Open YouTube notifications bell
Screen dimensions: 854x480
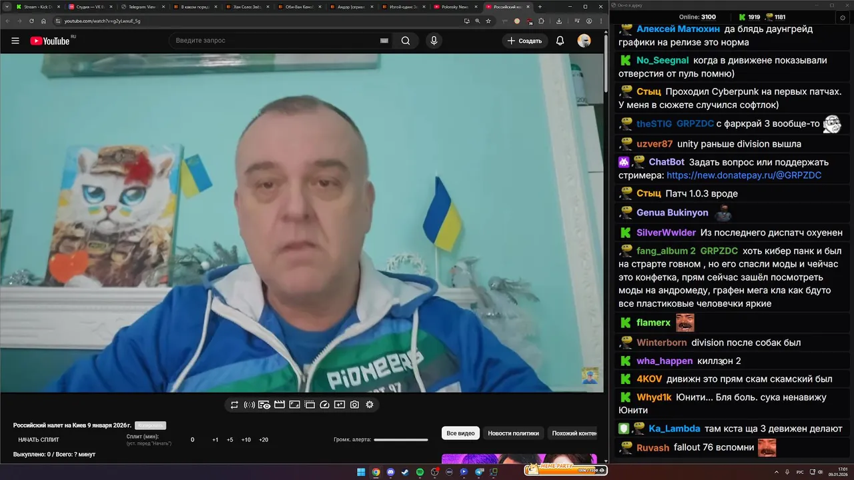tap(560, 41)
